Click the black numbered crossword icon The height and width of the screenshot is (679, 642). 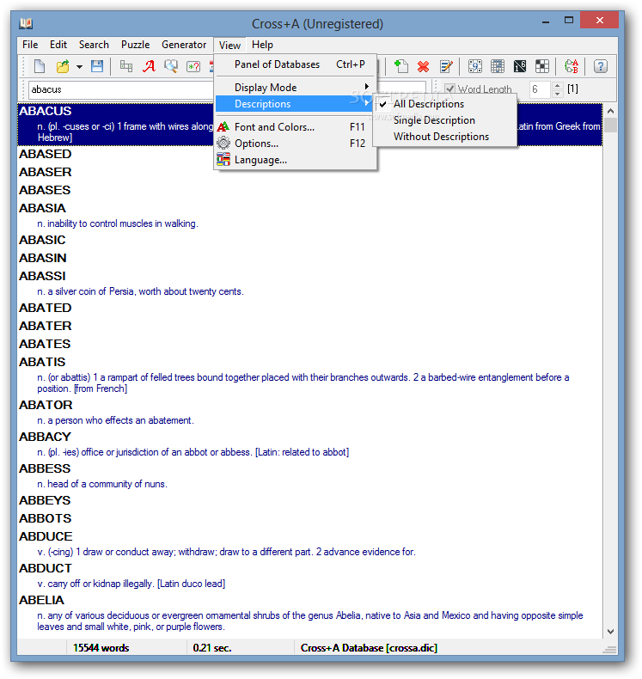pyautogui.click(x=520, y=66)
